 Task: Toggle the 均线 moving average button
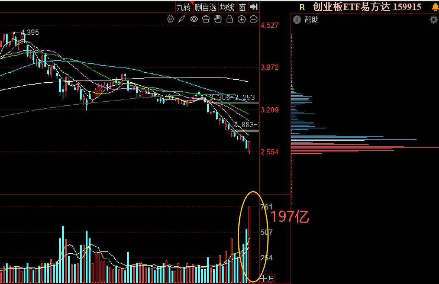[x=227, y=7]
